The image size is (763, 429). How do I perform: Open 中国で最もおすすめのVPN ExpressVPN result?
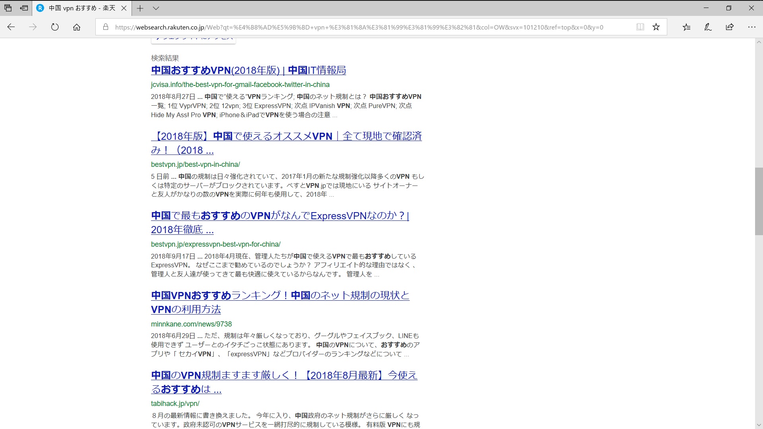click(x=280, y=222)
